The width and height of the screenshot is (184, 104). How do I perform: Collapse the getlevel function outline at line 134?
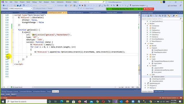pyautogui.click(x=13, y=30)
